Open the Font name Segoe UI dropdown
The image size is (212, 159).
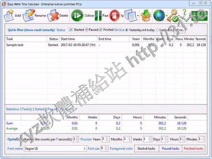point(55,149)
